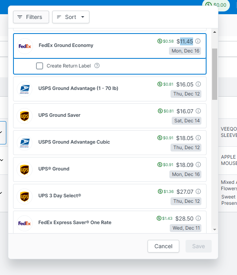Click the scroll up arrow of rate list
Screen dimensions: 237x275
[214, 32]
